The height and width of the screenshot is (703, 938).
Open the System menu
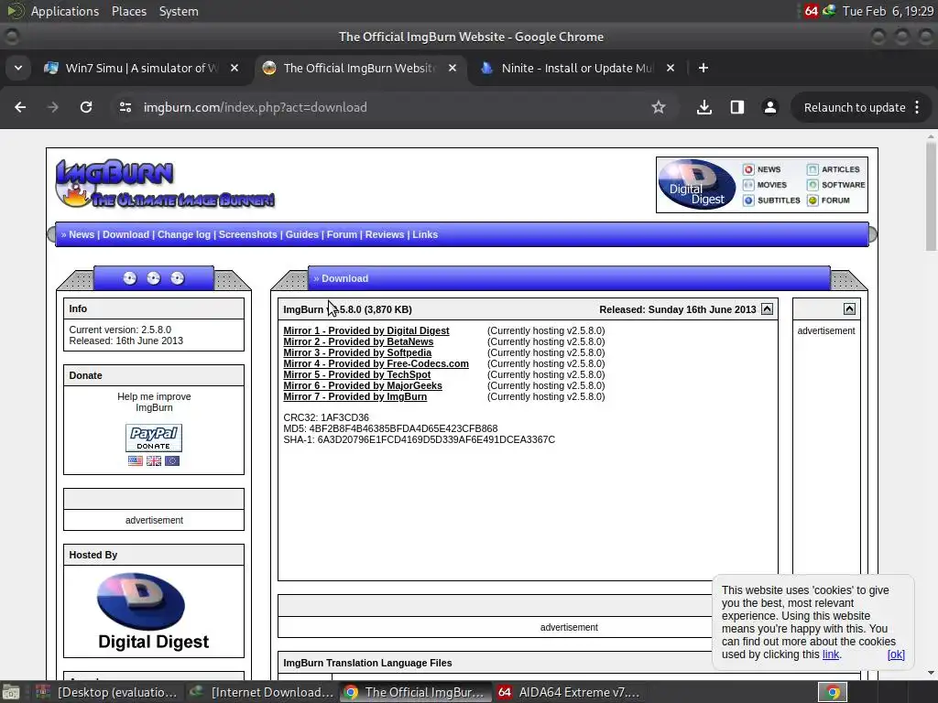tap(179, 11)
